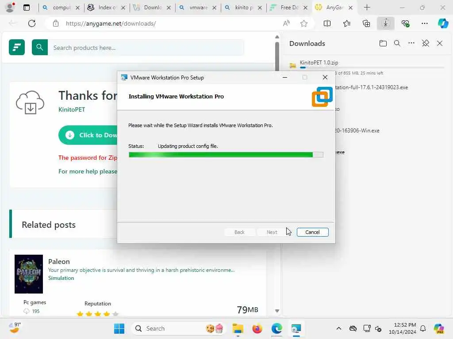Open the Paleon related post title
Image resolution: width=453 pixels, height=339 pixels.
coord(59,261)
